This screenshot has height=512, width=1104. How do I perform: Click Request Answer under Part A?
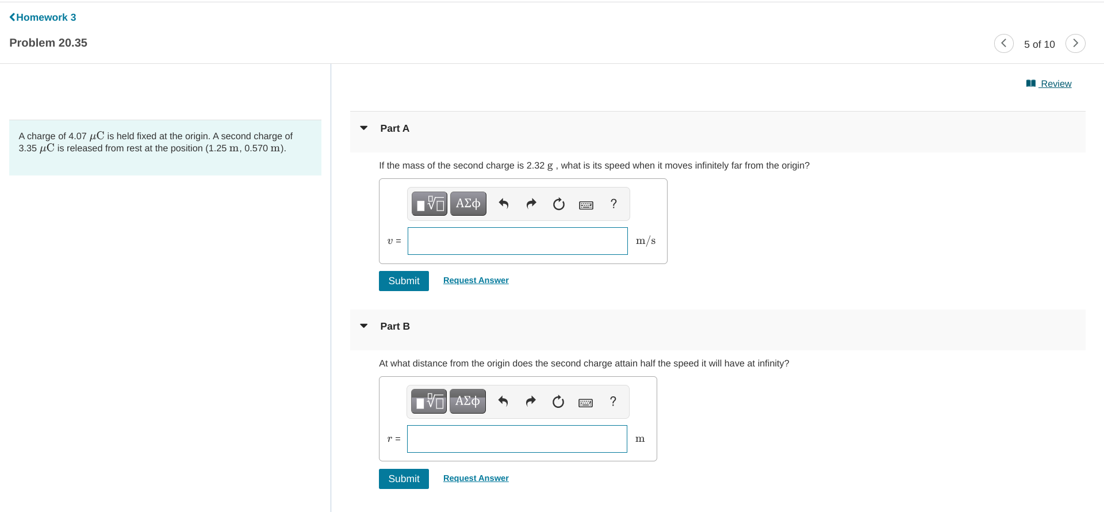(476, 280)
